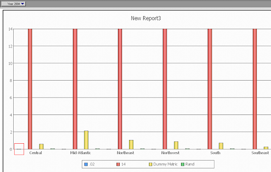Click the 12 value on the Y axis
The width and height of the screenshot is (271, 172).
tap(10, 46)
